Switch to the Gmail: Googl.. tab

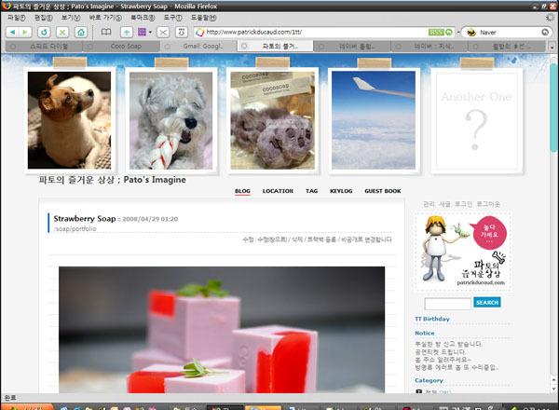click(x=198, y=46)
